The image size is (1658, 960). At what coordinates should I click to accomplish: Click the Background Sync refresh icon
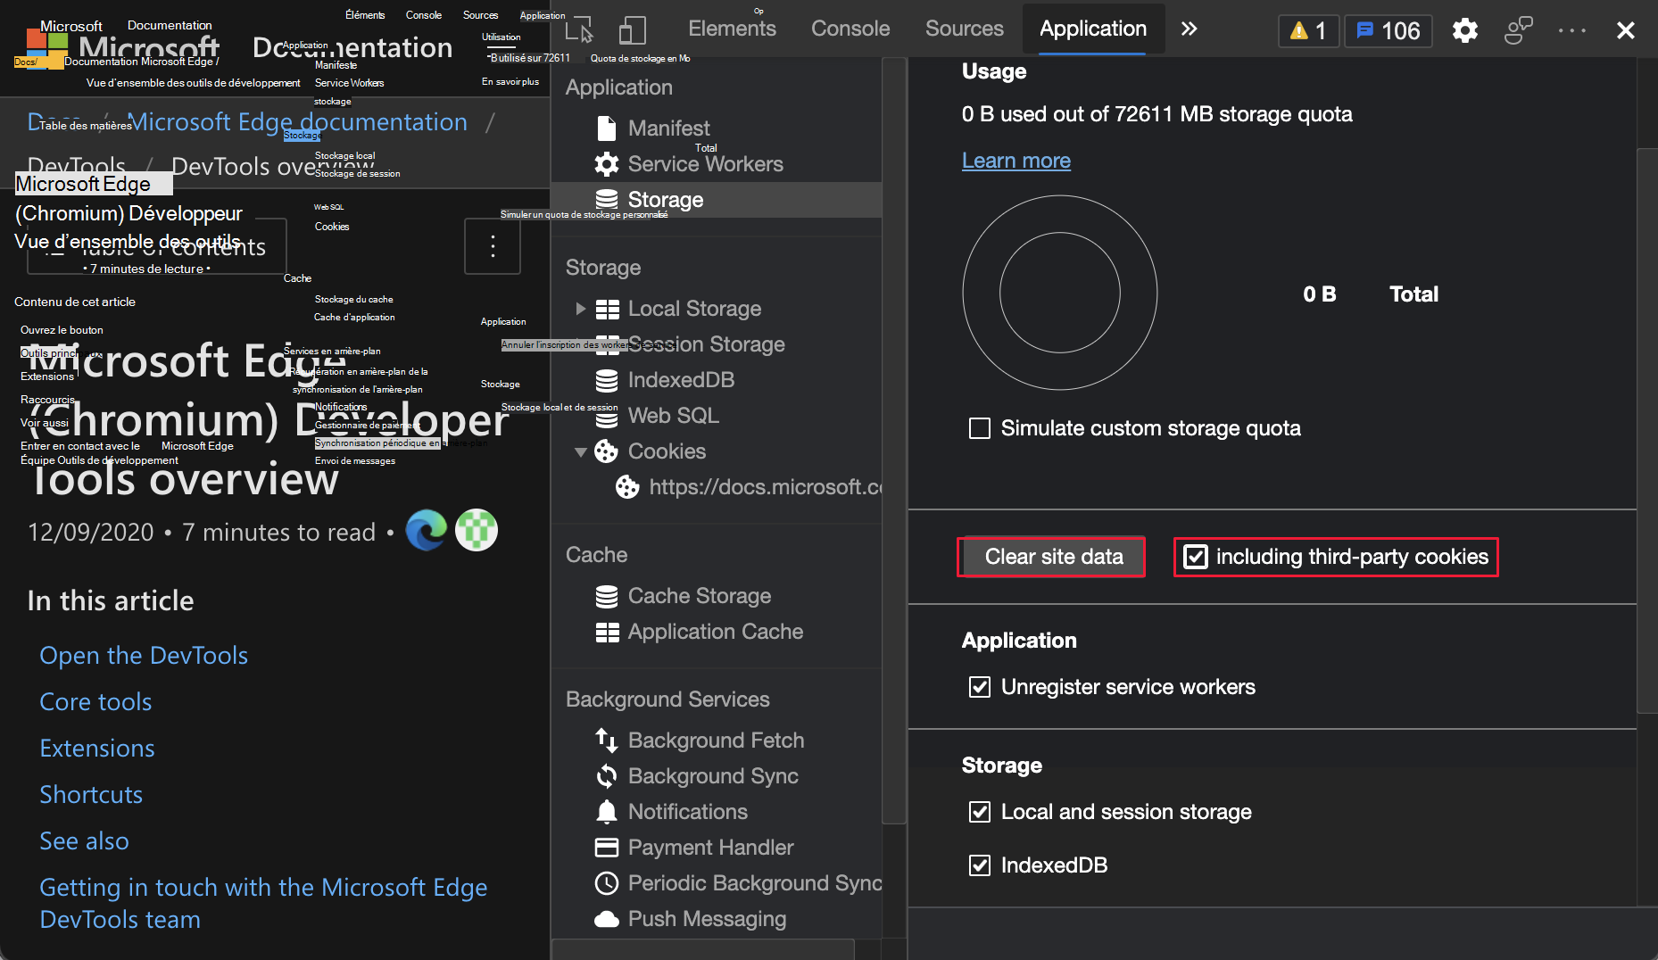(x=607, y=776)
